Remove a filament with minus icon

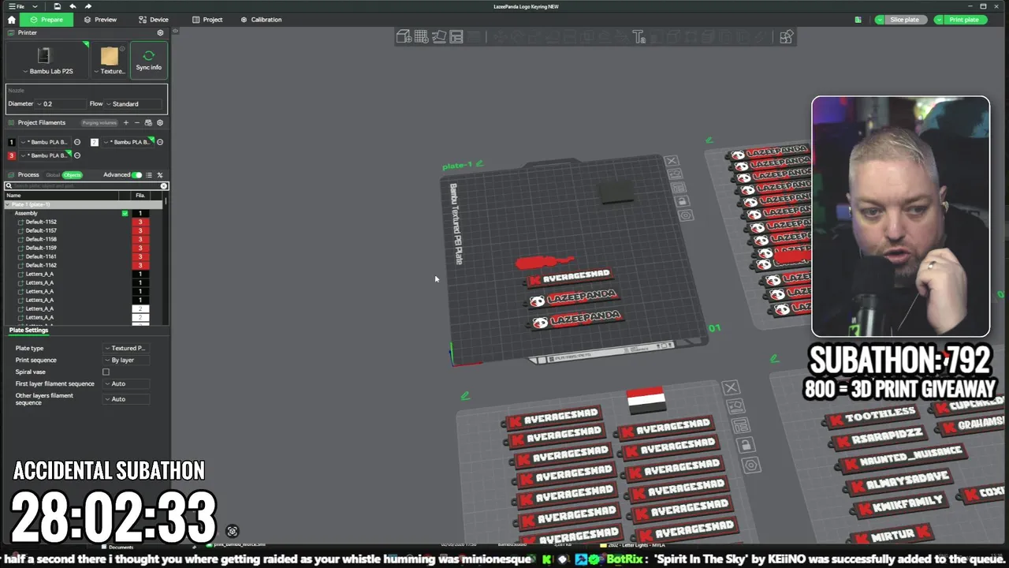pyautogui.click(x=136, y=122)
